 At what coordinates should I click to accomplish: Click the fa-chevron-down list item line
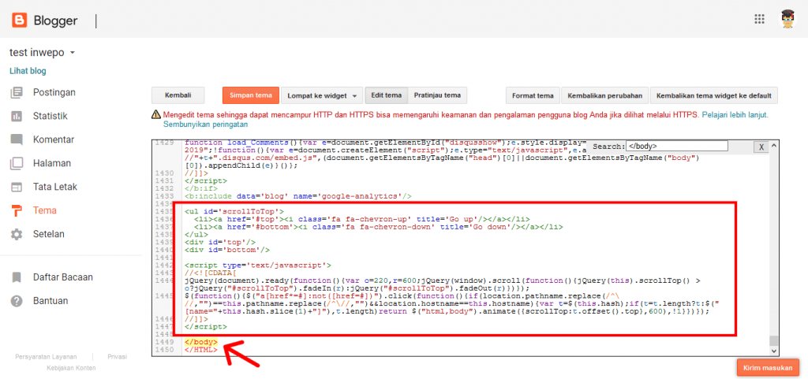tap(378, 227)
